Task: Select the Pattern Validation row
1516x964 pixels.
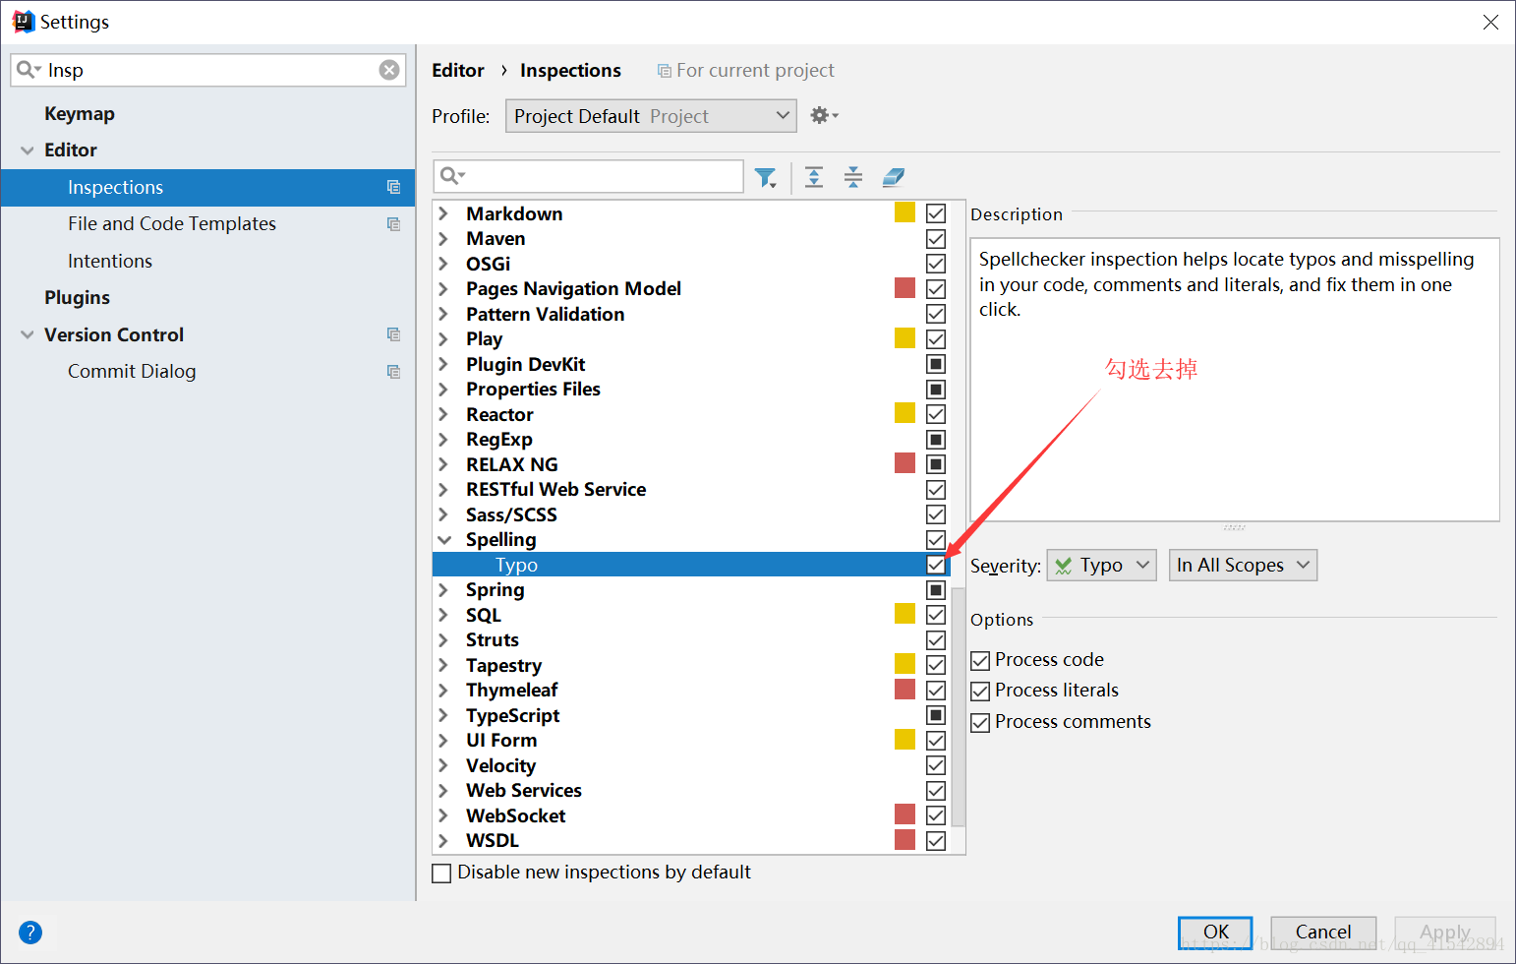Action: (x=691, y=314)
